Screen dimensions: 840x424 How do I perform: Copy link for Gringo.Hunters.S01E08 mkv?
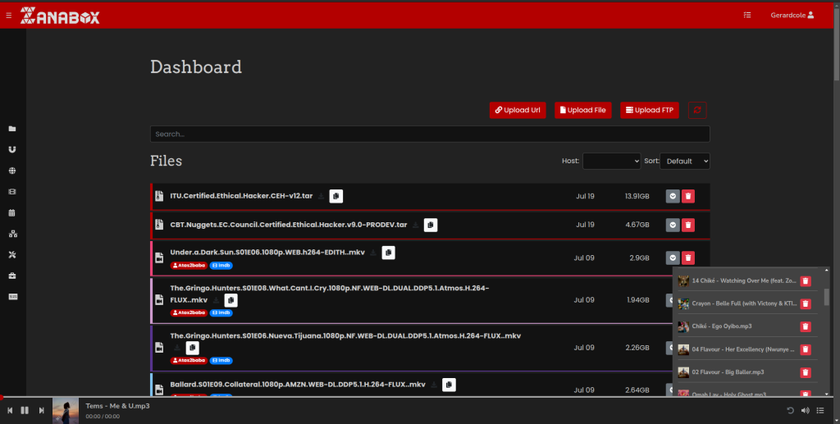click(231, 300)
